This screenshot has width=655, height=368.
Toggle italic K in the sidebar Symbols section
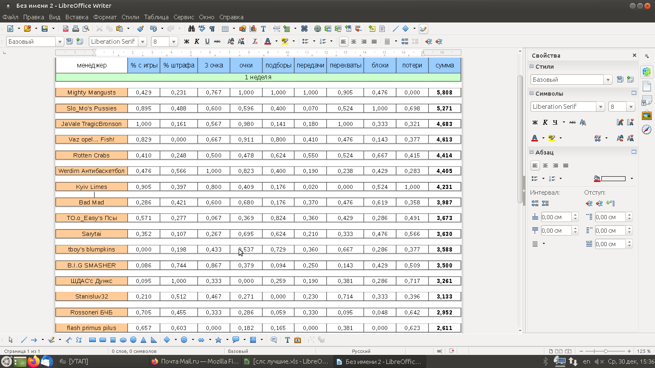545,122
